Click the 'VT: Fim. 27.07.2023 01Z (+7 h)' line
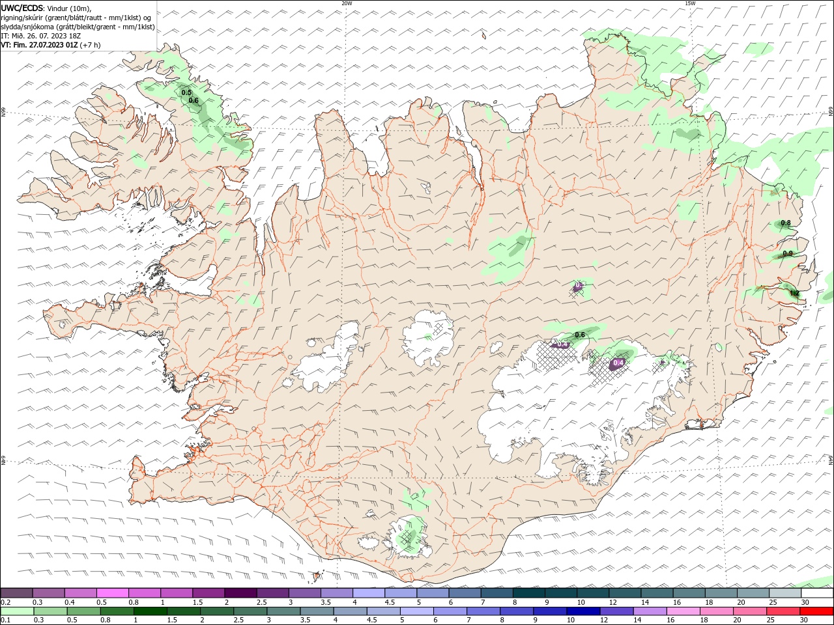The width and height of the screenshot is (834, 625). [51, 45]
